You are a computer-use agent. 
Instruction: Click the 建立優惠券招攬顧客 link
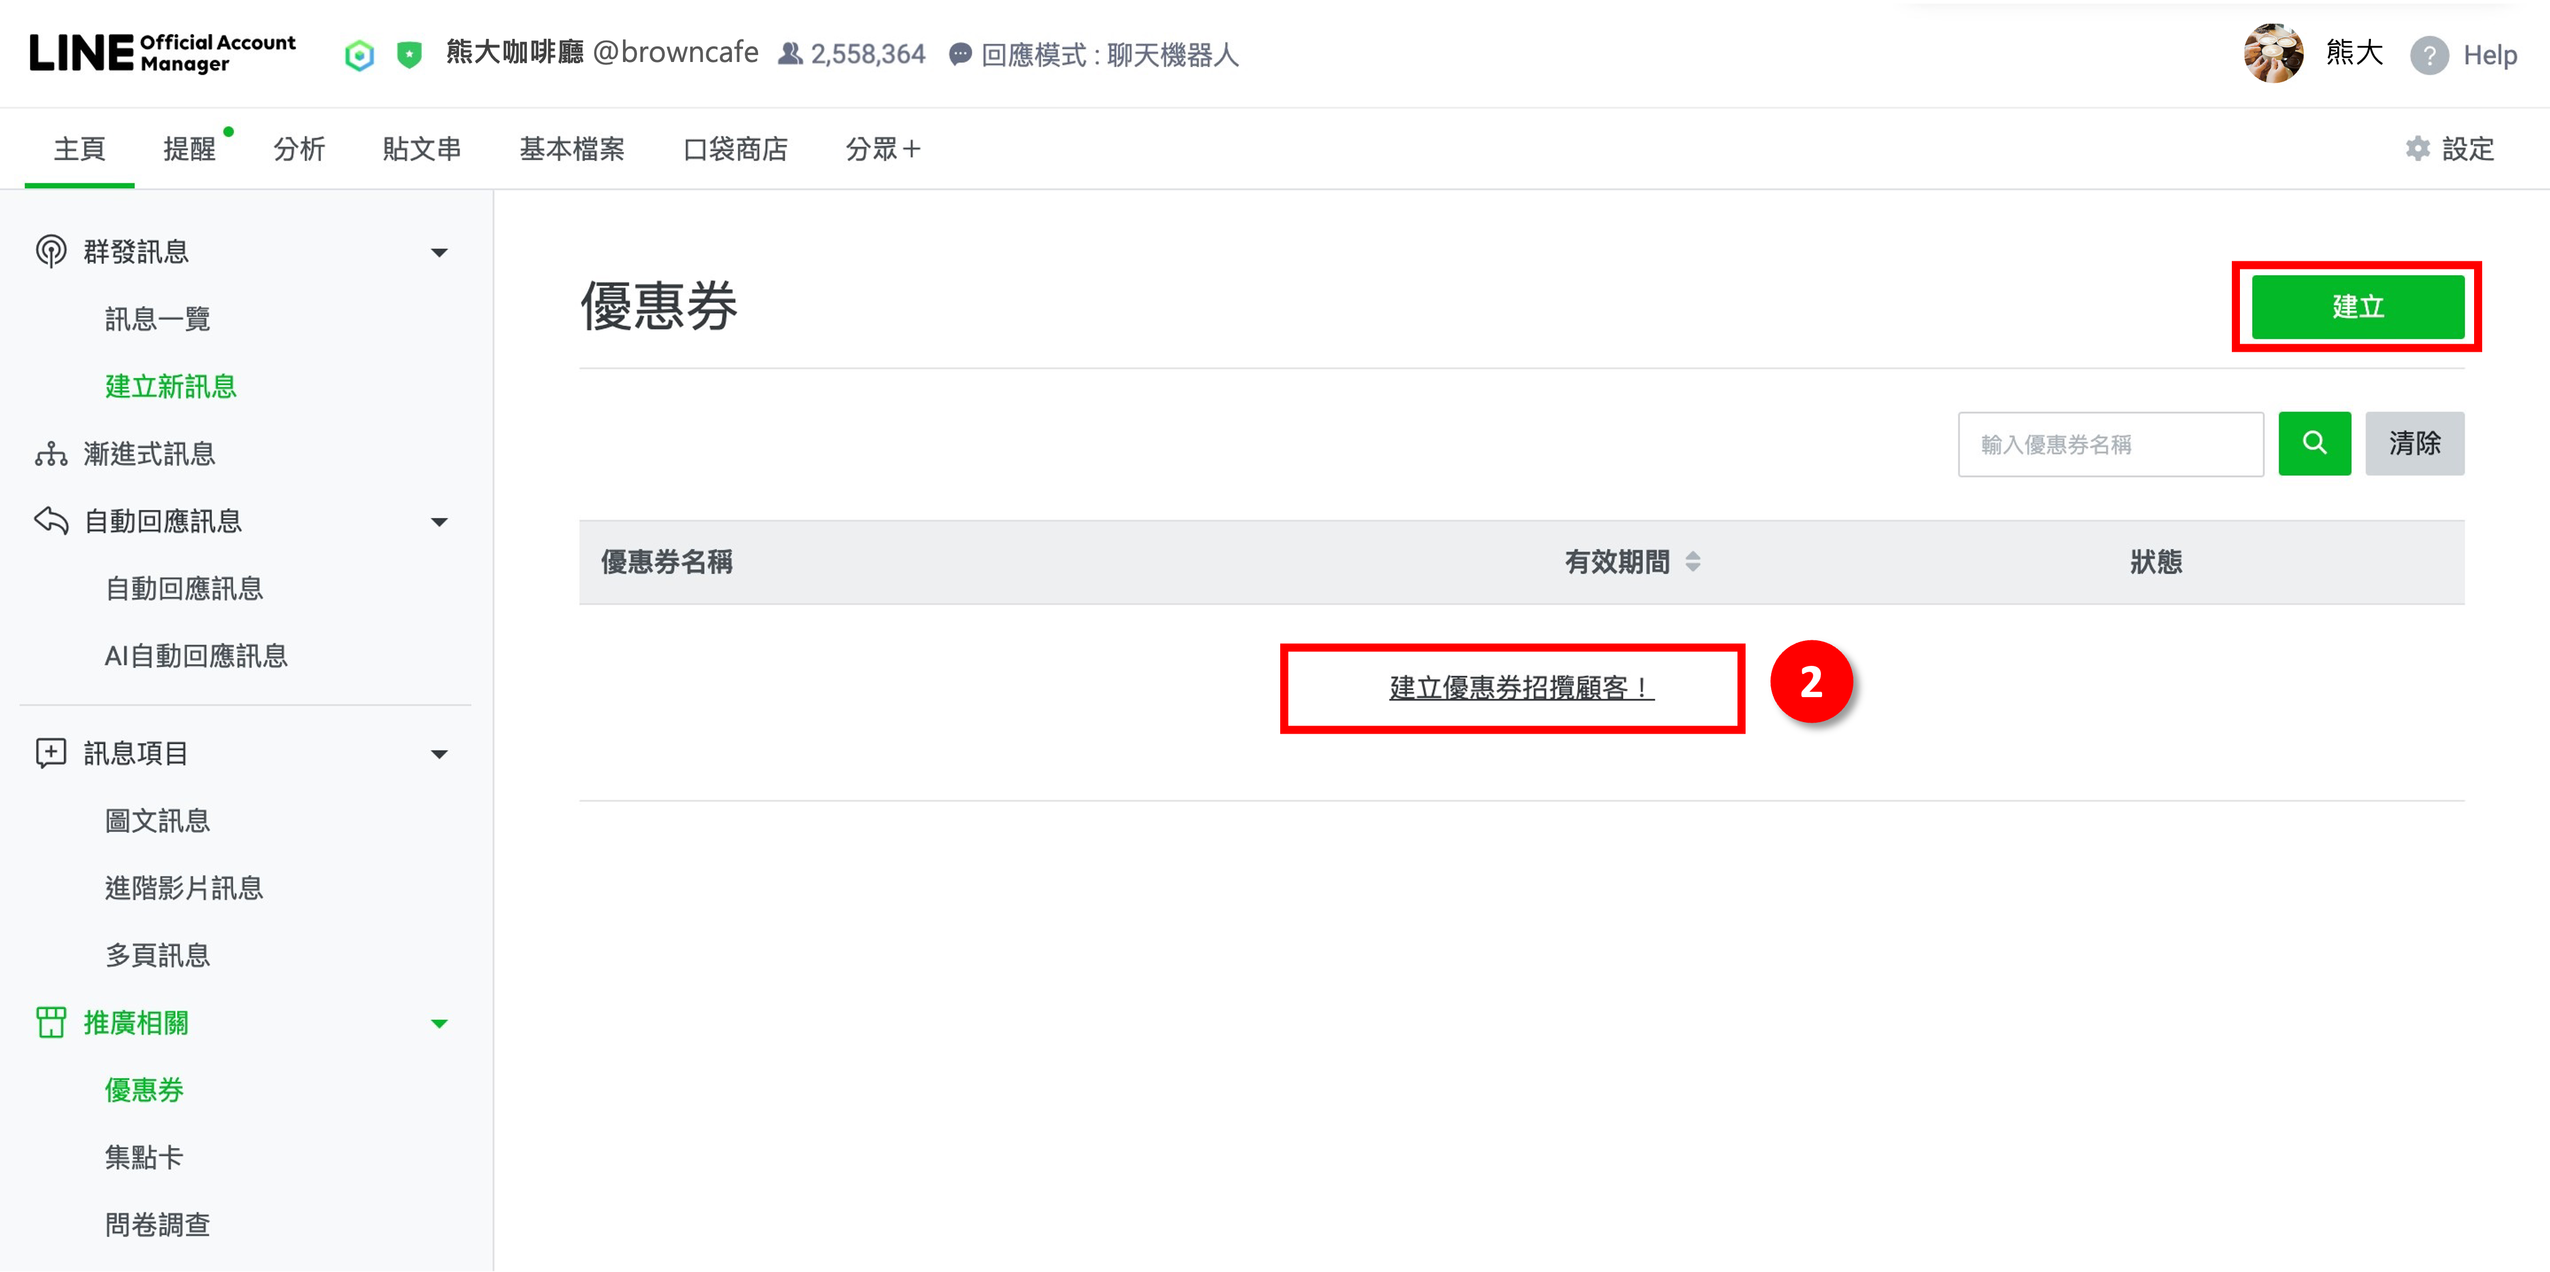[x=1521, y=688]
